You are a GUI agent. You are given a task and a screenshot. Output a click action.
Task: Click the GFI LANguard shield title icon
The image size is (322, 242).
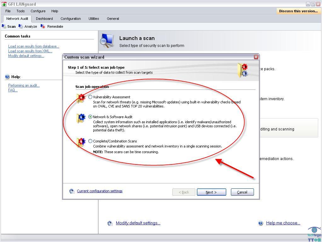[x=4, y=4]
